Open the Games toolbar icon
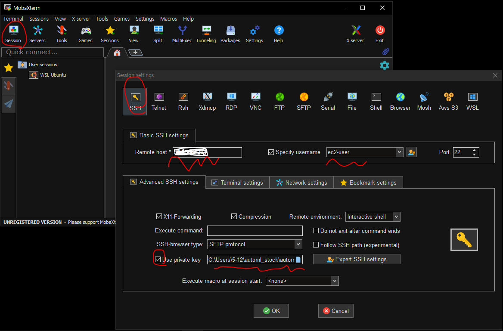Screen dimensions: 503x331 point(86,34)
